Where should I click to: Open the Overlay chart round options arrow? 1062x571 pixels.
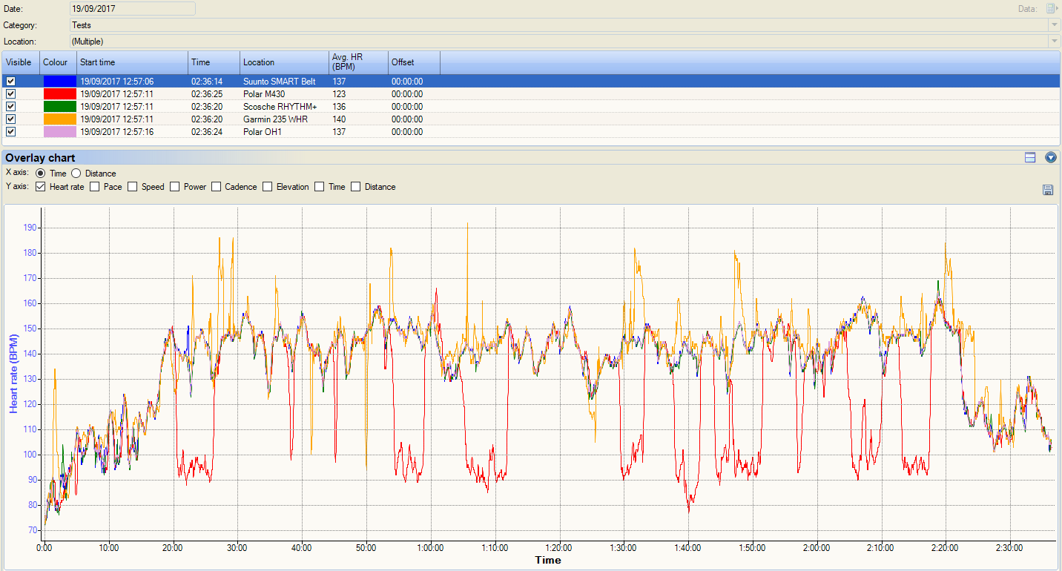click(1050, 157)
